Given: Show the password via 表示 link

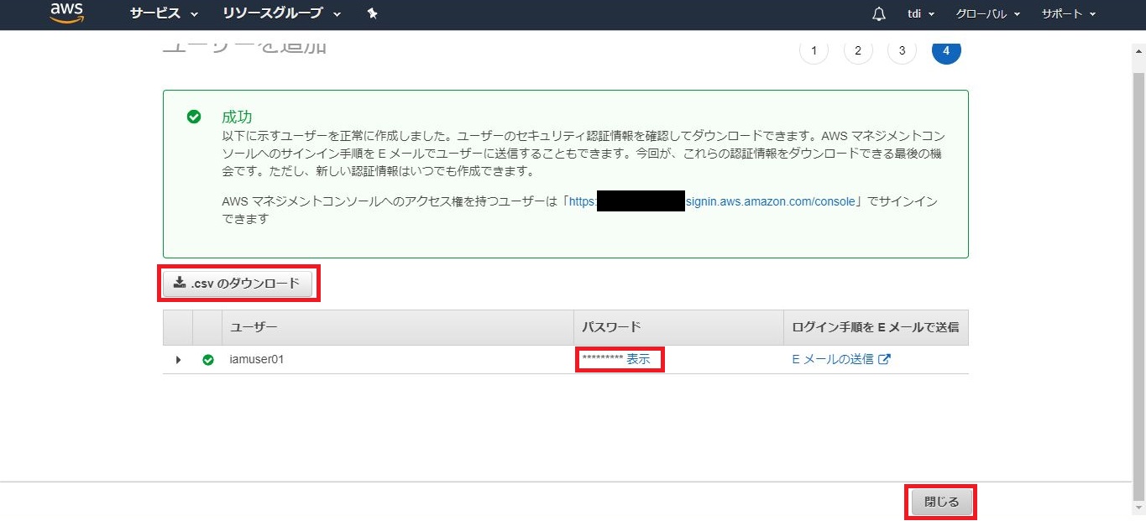Looking at the screenshot, I should tap(638, 359).
